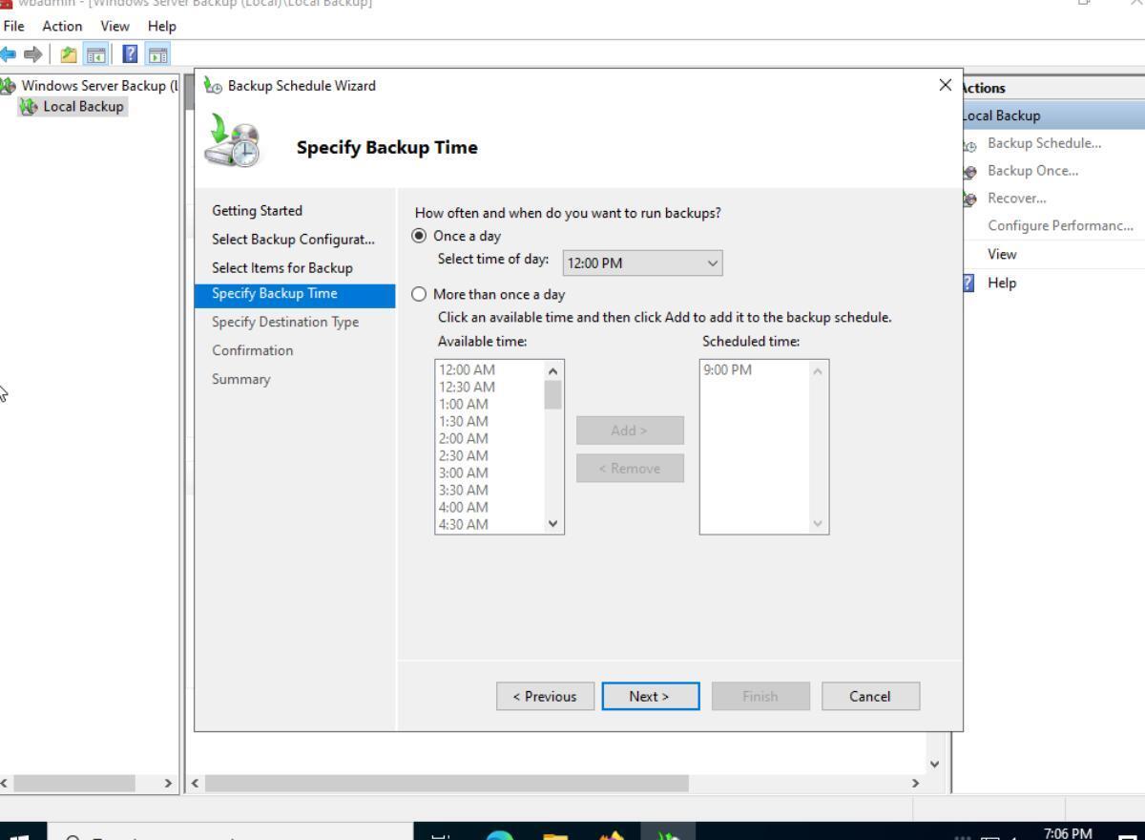Click Backup Schedule action icon in Actions pane
The image size is (1145, 840).
tap(970, 145)
